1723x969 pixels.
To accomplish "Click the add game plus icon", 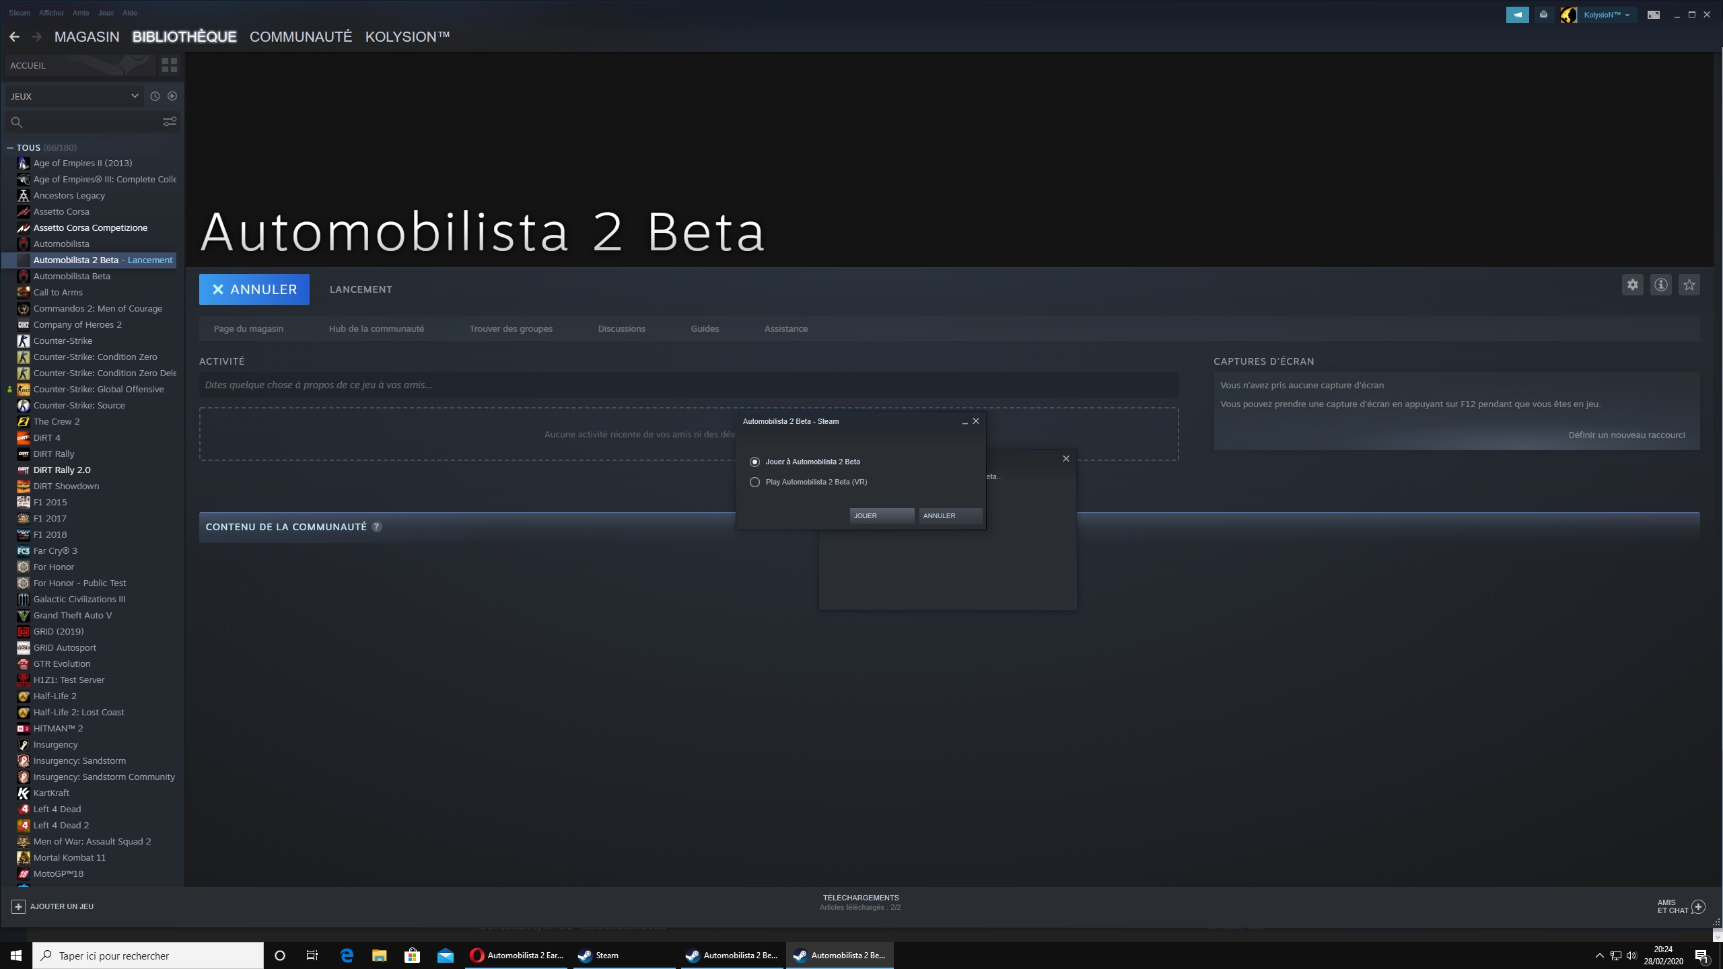I will pos(18,906).
